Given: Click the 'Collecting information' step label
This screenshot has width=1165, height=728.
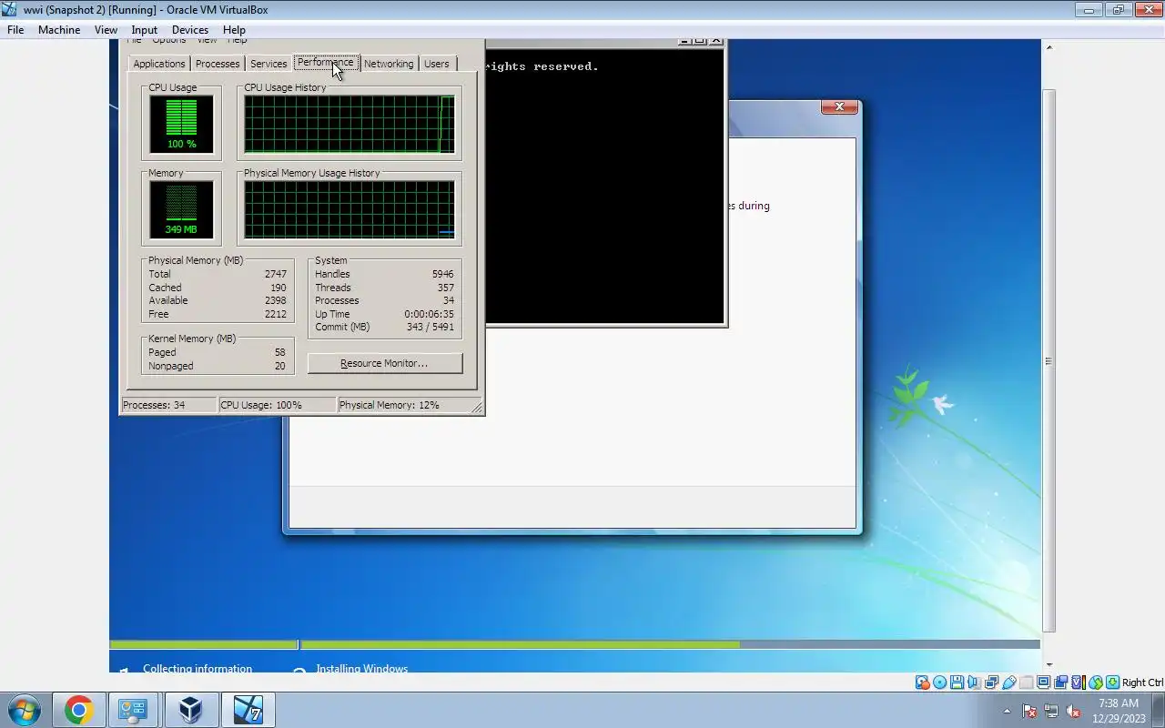Looking at the screenshot, I should coord(198,668).
